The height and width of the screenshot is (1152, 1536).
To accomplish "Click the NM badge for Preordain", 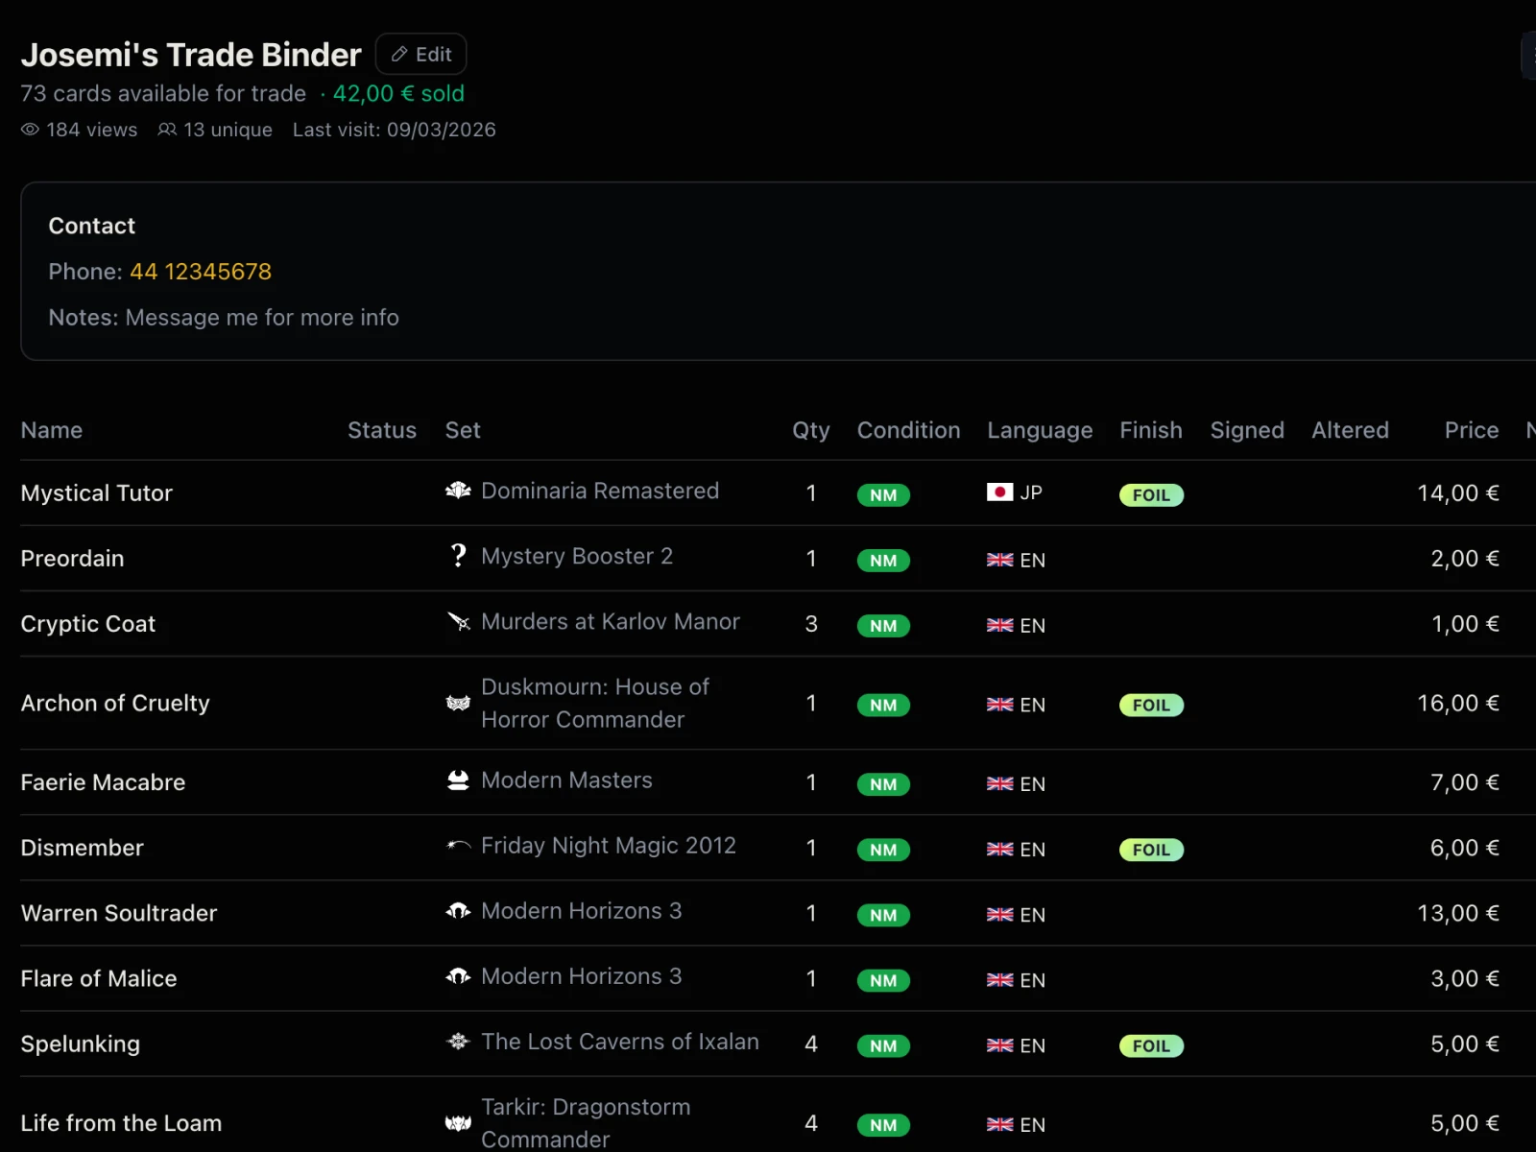I will point(883,561).
